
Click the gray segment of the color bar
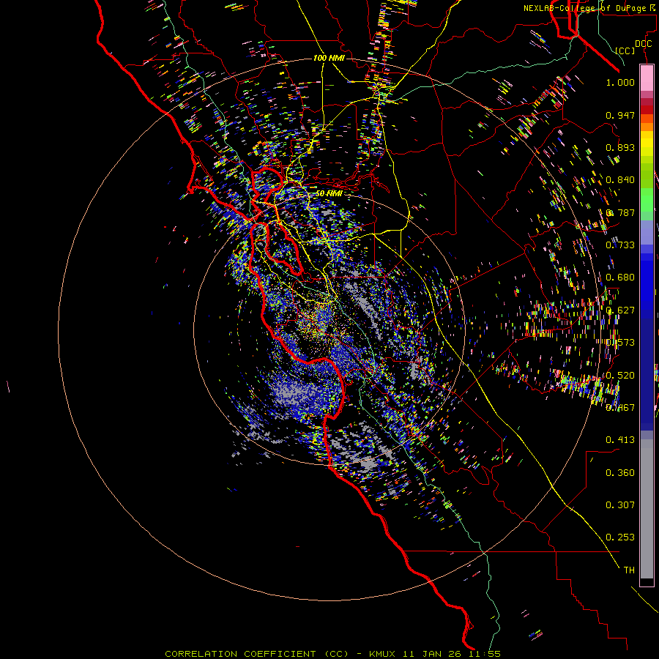click(647, 509)
